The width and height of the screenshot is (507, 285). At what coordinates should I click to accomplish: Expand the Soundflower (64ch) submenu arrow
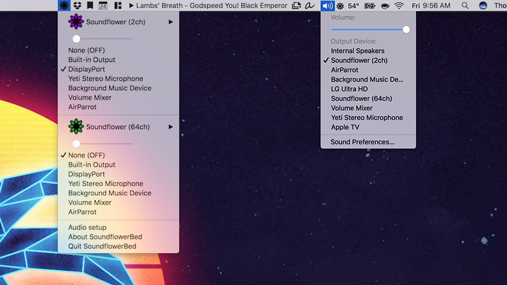170,127
